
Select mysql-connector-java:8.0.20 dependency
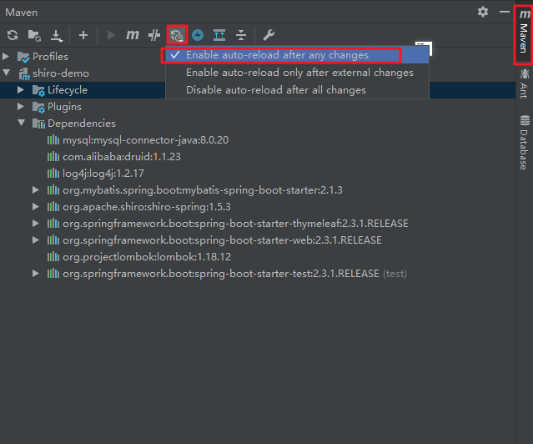146,140
